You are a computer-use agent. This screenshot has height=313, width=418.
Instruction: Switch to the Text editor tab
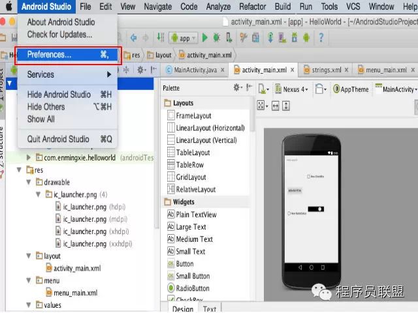210,308
